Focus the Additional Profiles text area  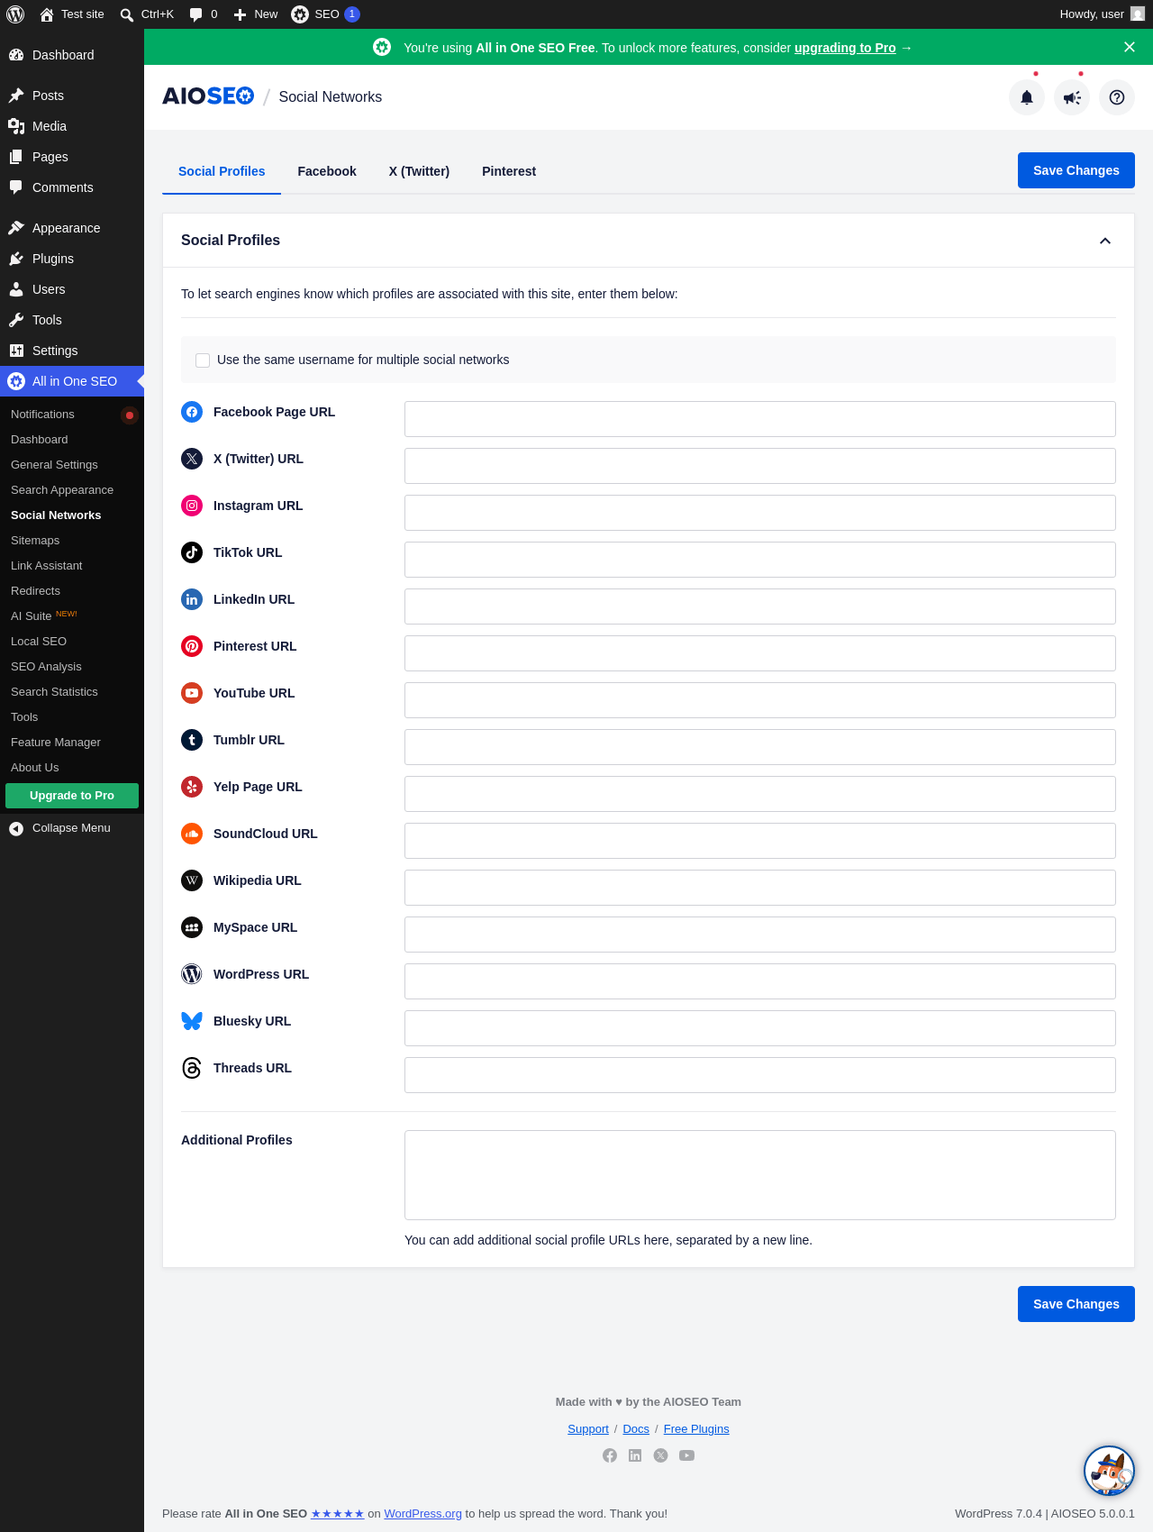tap(760, 1175)
